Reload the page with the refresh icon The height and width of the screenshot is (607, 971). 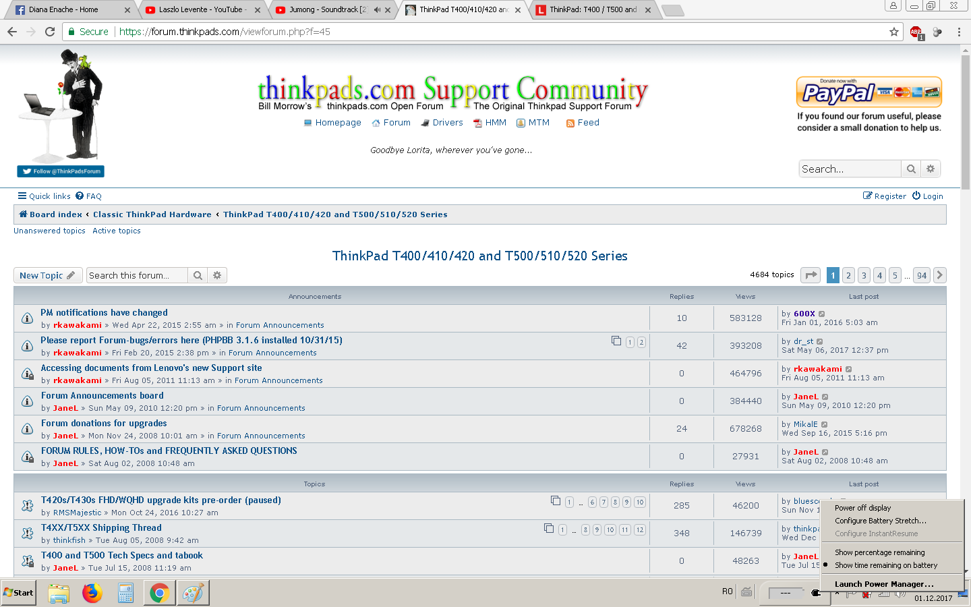pos(50,32)
